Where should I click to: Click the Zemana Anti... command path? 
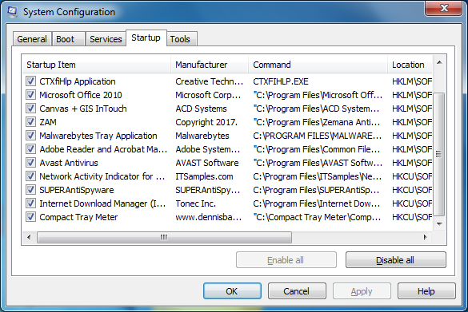[317, 122]
